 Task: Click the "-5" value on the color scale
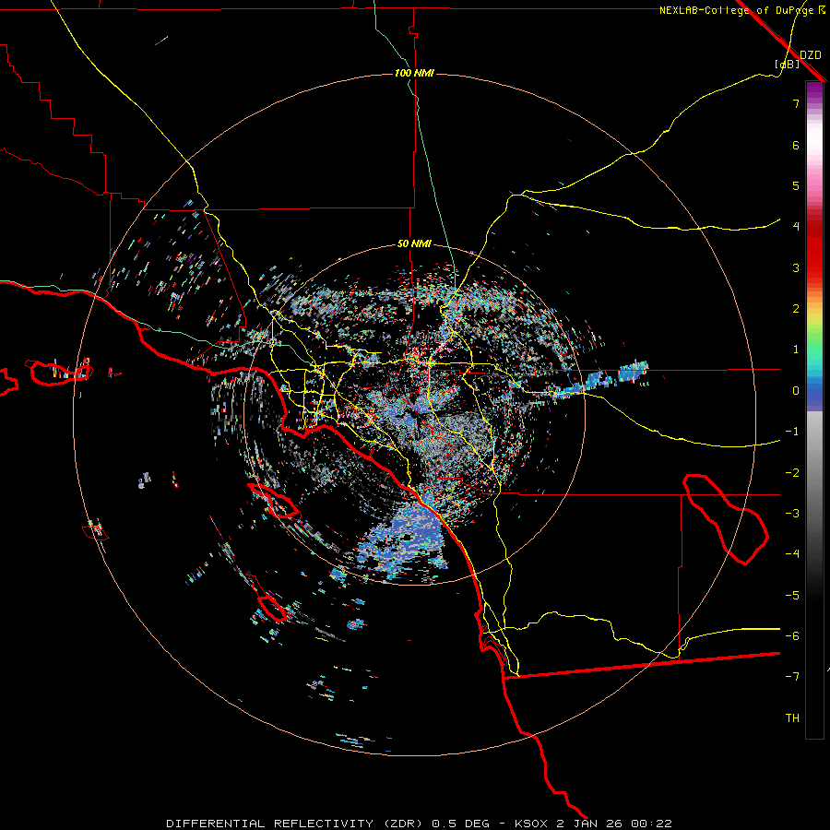click(792, 596)
